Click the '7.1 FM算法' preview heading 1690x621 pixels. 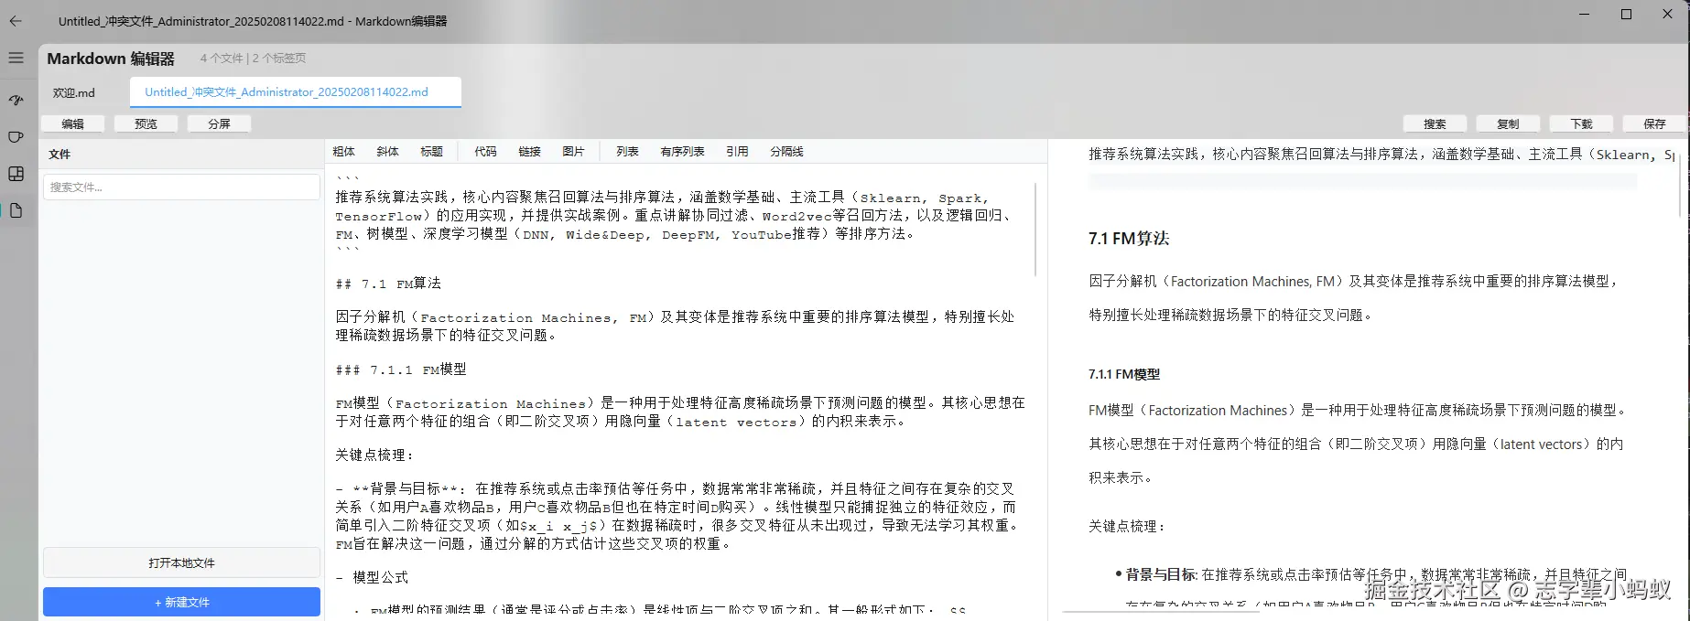1129,239
